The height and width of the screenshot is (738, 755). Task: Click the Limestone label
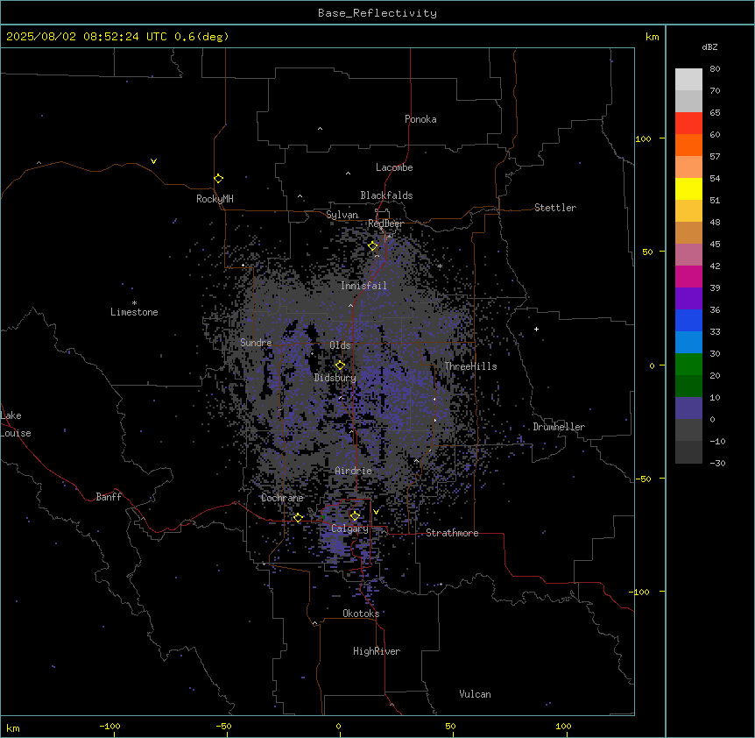134,312
